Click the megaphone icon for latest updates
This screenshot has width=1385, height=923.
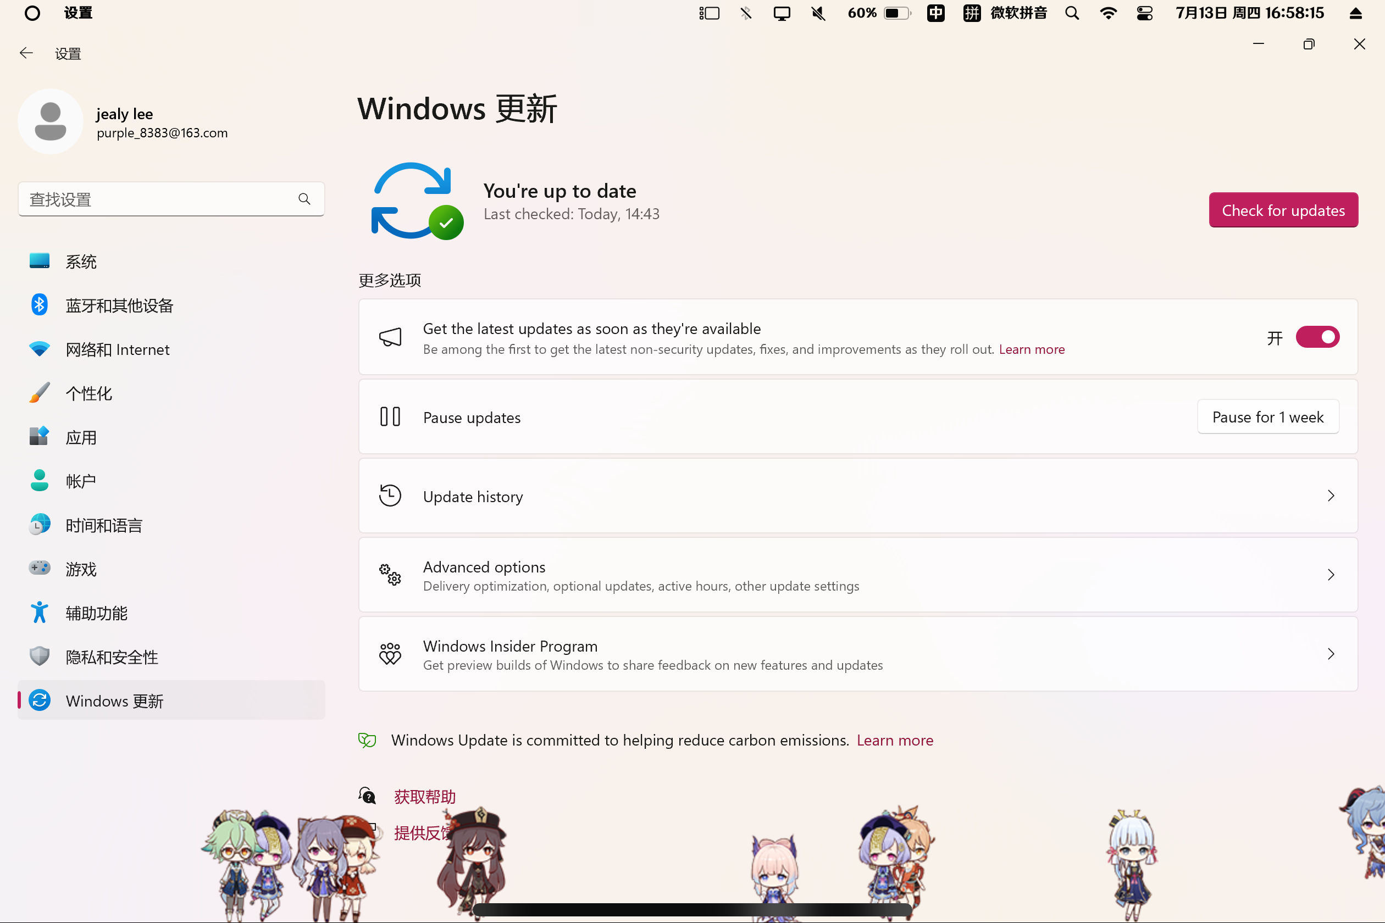(390, 337)
